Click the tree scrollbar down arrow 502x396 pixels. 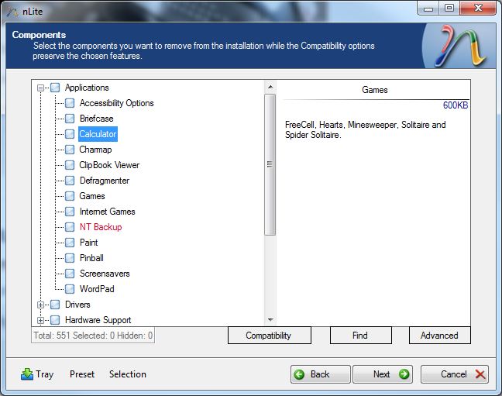[x=270, y=319]
